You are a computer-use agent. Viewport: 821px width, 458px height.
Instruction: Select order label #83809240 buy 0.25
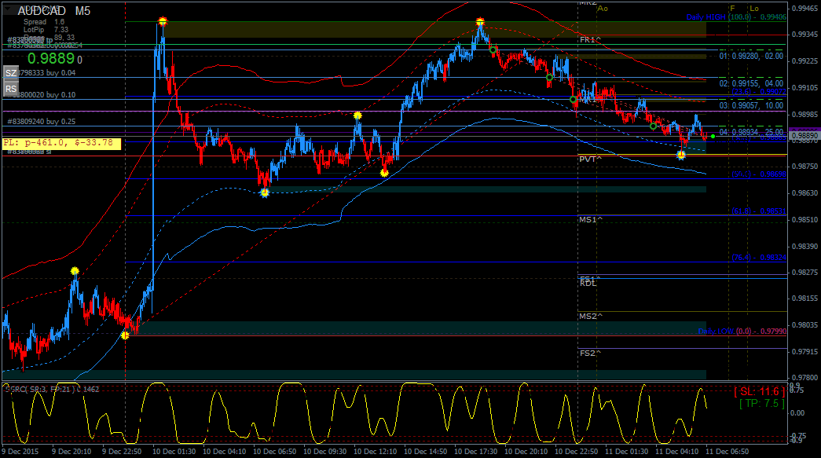click(42, 122)
